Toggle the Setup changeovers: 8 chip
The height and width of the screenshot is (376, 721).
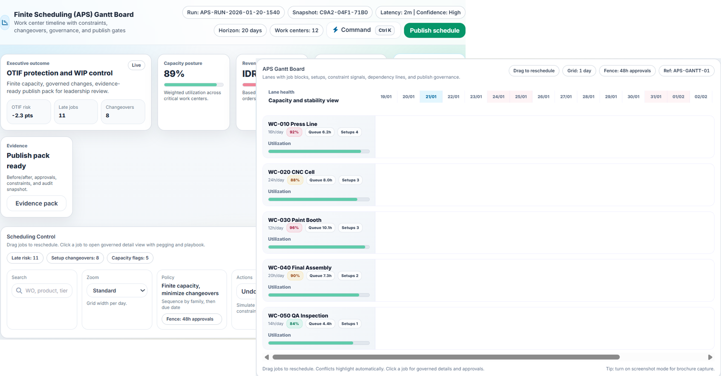coord(75,258)
